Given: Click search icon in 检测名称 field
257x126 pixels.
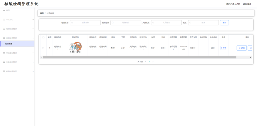Looking at the screenshot, I should 72,23.
